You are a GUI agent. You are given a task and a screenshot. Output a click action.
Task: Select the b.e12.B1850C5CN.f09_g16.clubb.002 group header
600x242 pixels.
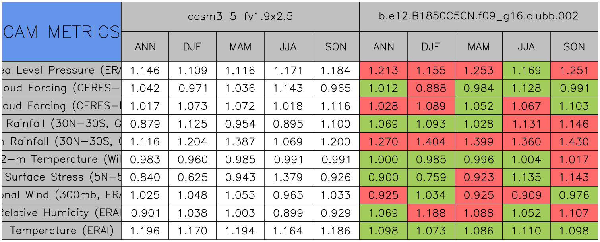click(479, 17)
